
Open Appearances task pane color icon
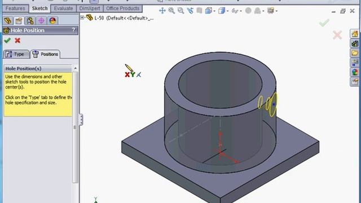pyautogui.click(x=355, y=72)
